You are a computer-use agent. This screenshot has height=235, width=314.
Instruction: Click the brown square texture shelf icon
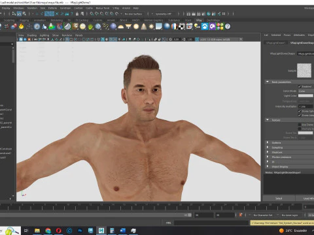[75, 27]
